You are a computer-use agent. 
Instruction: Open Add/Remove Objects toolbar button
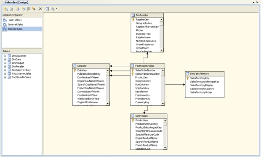point(6,9)
